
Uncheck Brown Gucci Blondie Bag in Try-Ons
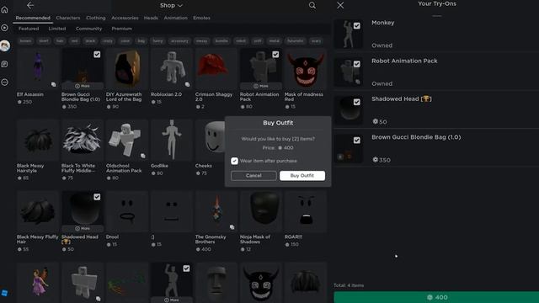[357, 141]
